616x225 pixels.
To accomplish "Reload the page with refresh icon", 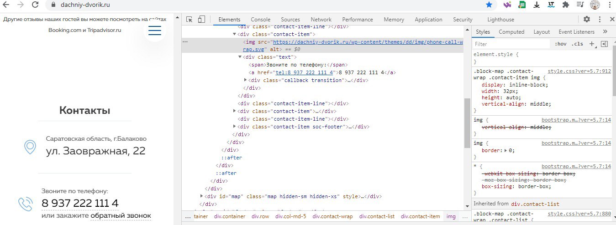I will (x=35, y=5).
